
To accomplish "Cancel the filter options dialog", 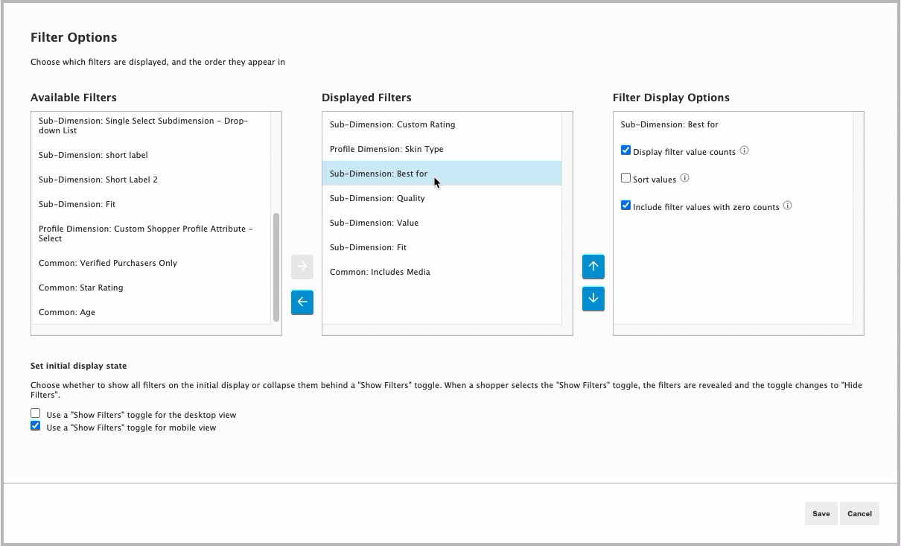I will (859, 513).
